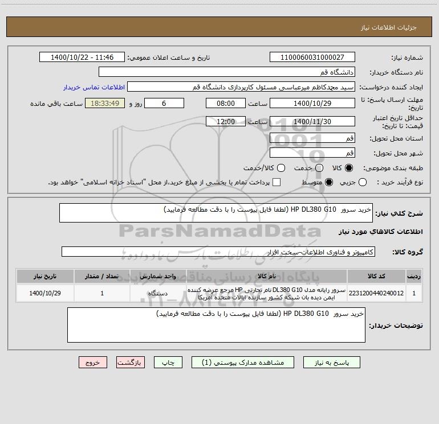
Task: Click the quantity cell 1 under تعداد / مقدار
Action: pyautogui.click(x=102, y=293)
